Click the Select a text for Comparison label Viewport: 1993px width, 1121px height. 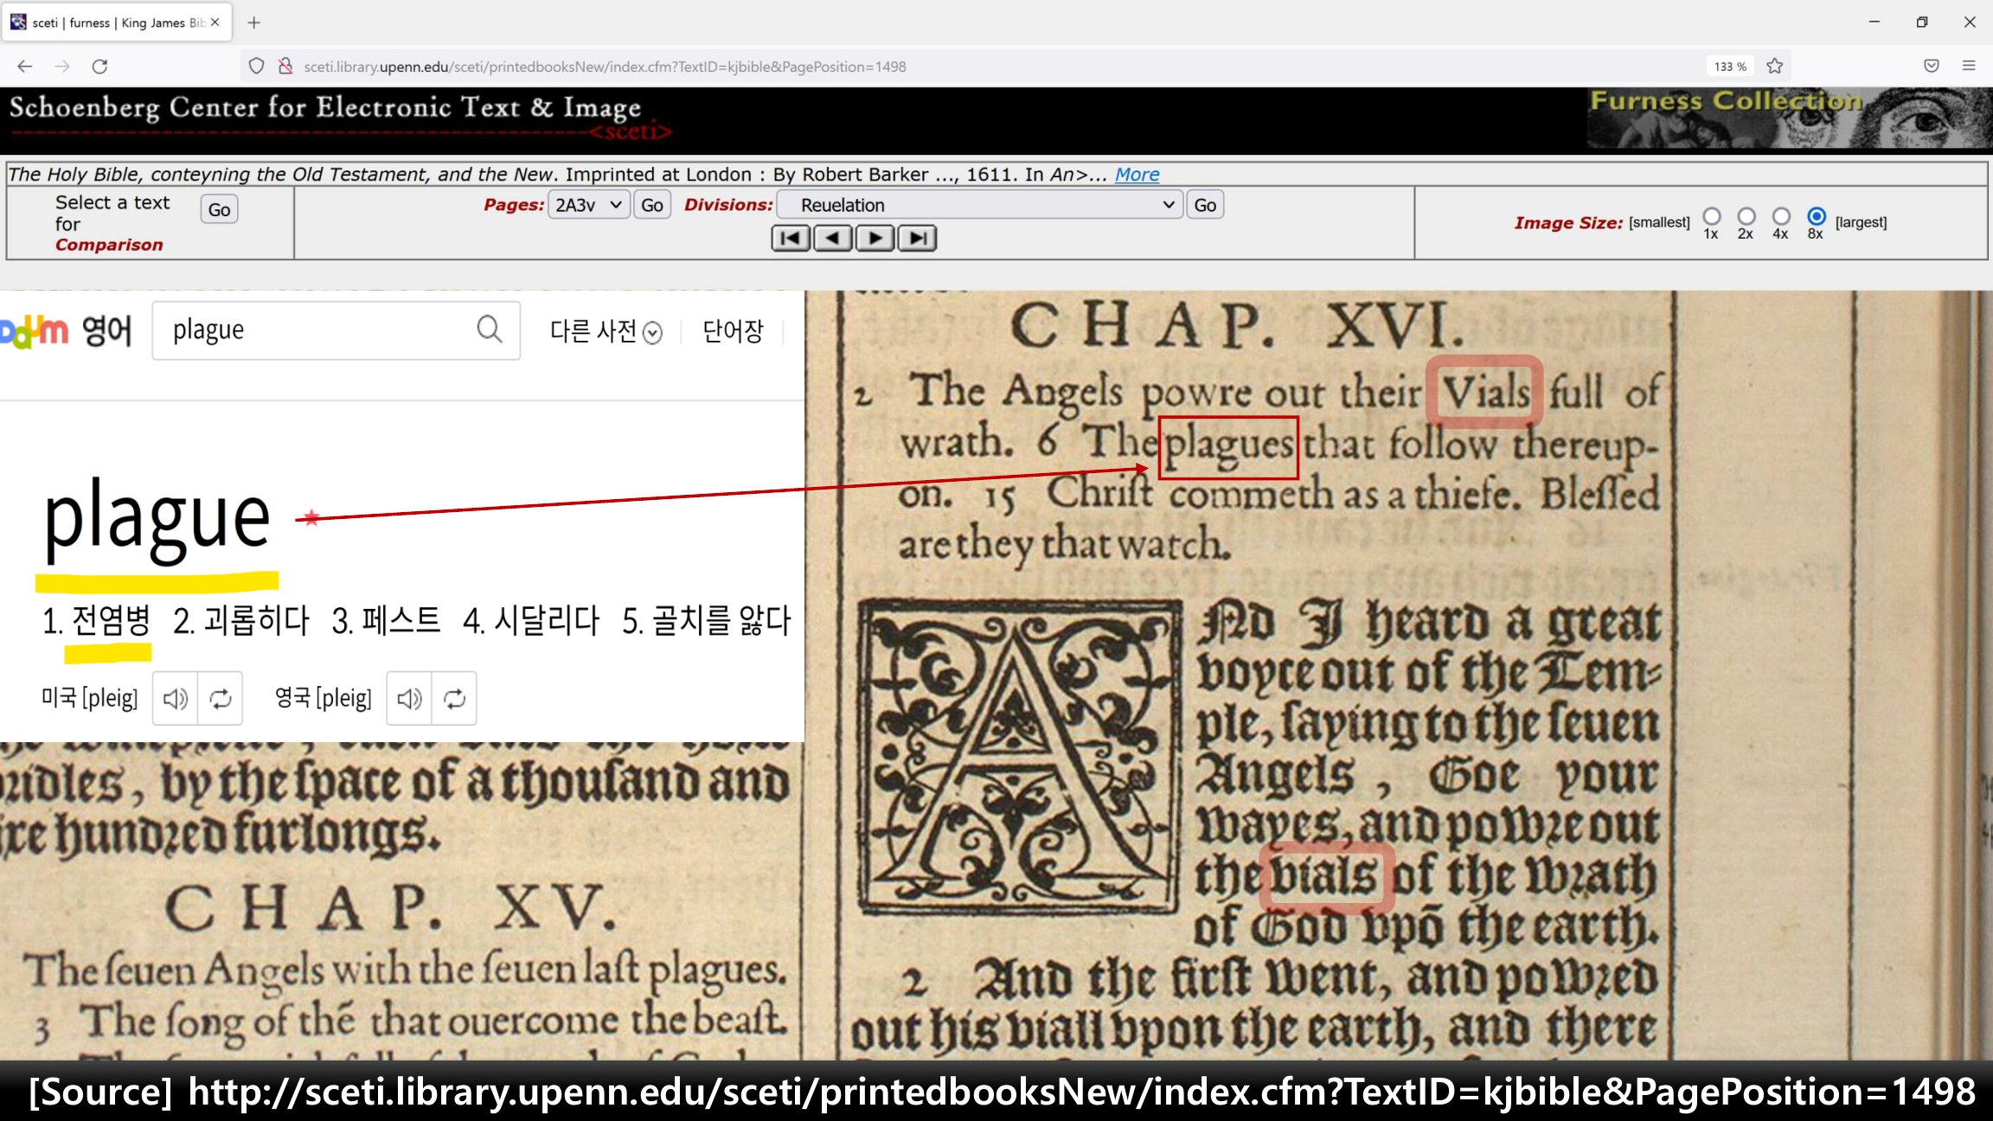(x=112, y=223)
